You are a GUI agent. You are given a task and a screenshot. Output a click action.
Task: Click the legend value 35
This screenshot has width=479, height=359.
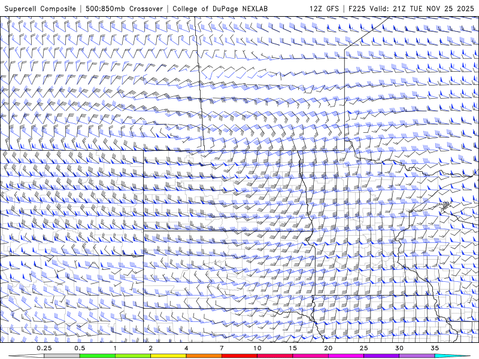click(435, 348)
